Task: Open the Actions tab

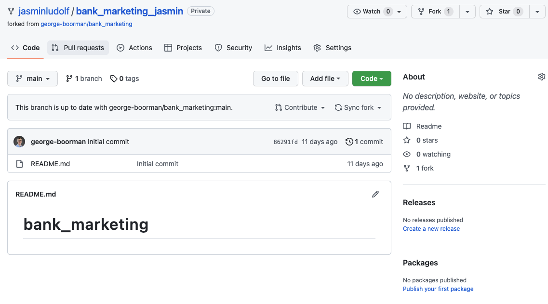Action: pyautogui.click(x=134, y=48)
